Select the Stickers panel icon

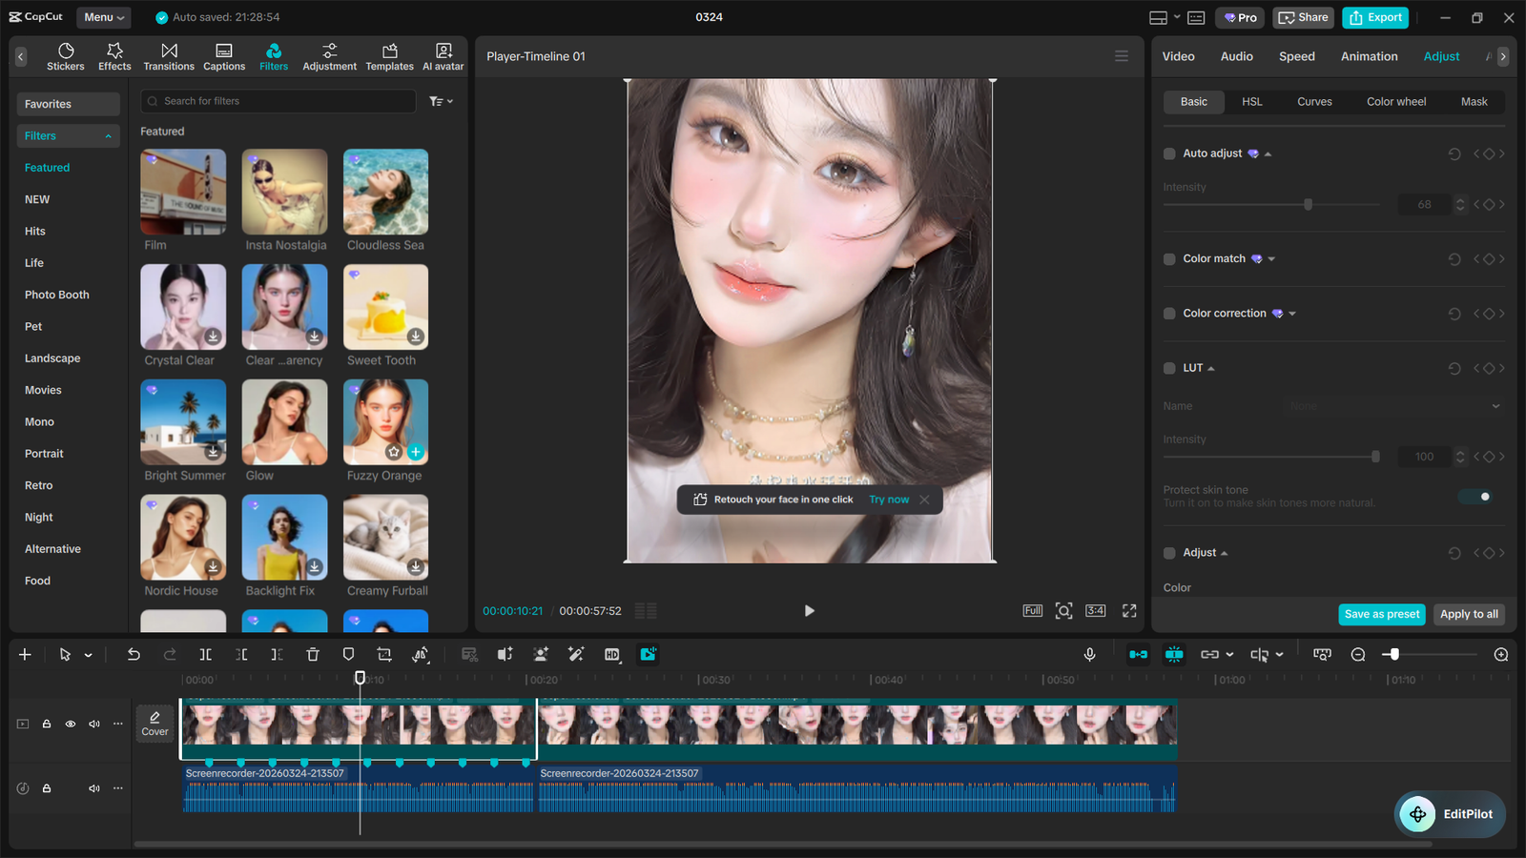[66, 55]
